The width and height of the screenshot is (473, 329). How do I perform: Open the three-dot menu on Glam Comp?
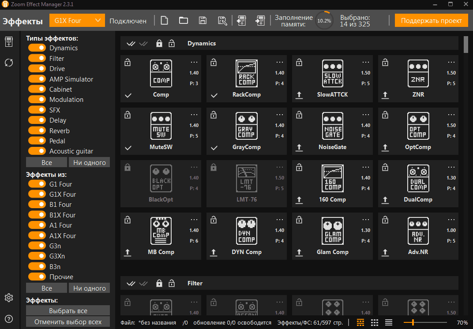(x=366, y=220)
